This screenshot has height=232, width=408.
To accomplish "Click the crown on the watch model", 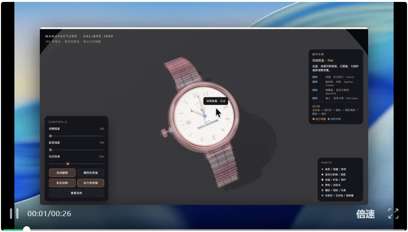I will pos(165,133).
